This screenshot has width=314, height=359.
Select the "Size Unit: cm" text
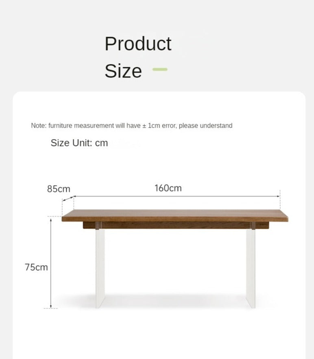(79, 143)
